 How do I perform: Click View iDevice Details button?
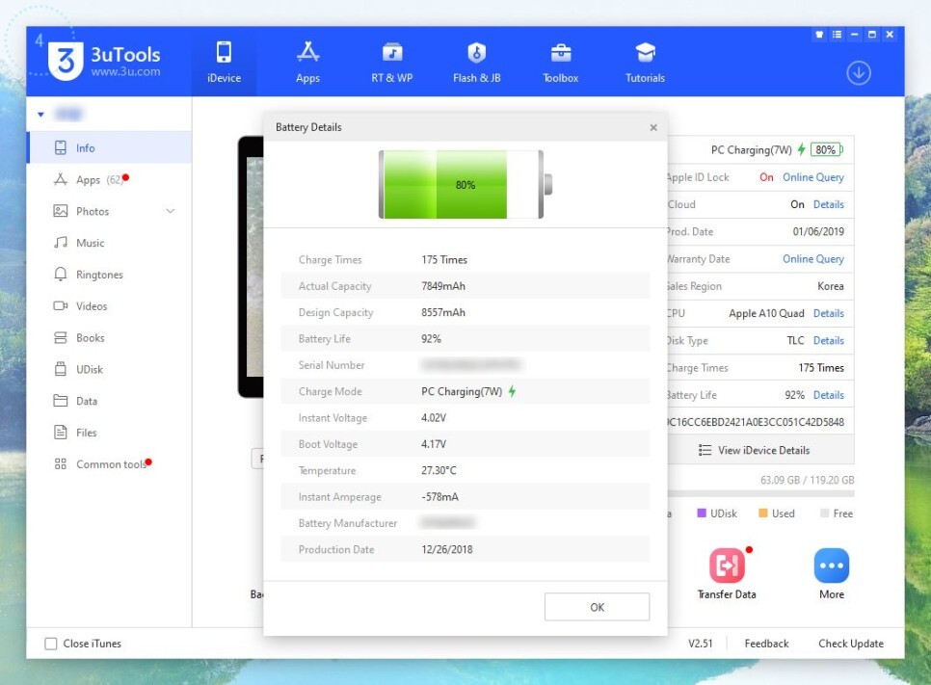[760, 450]
